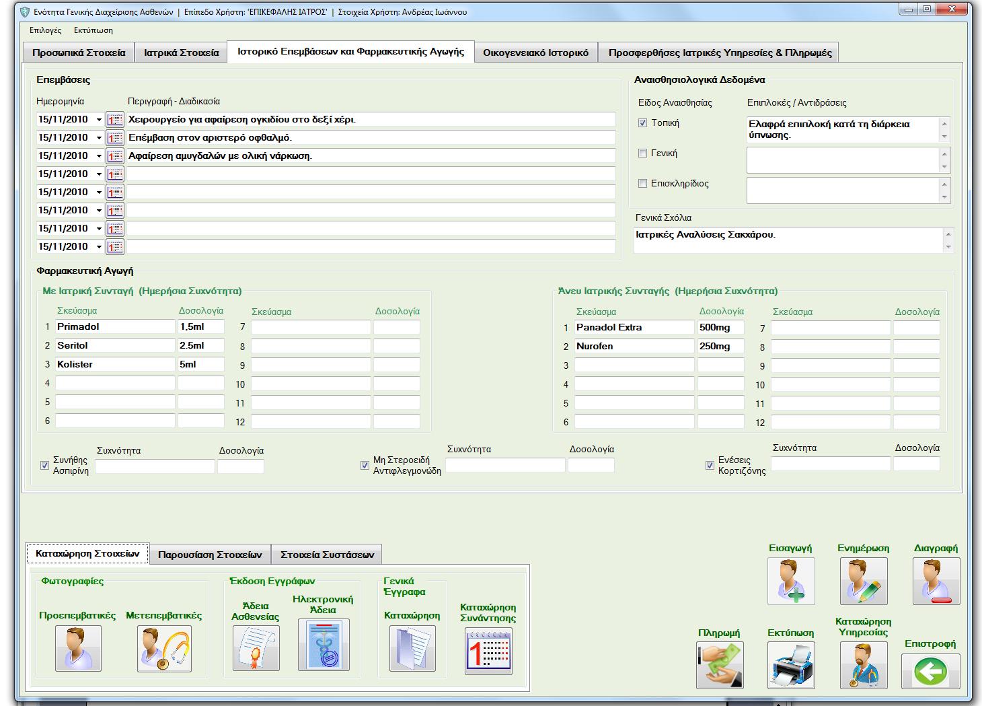982x706 pixels.
Task: Open Μετεπεμβατικές photos icon
Action: (164, 649)
